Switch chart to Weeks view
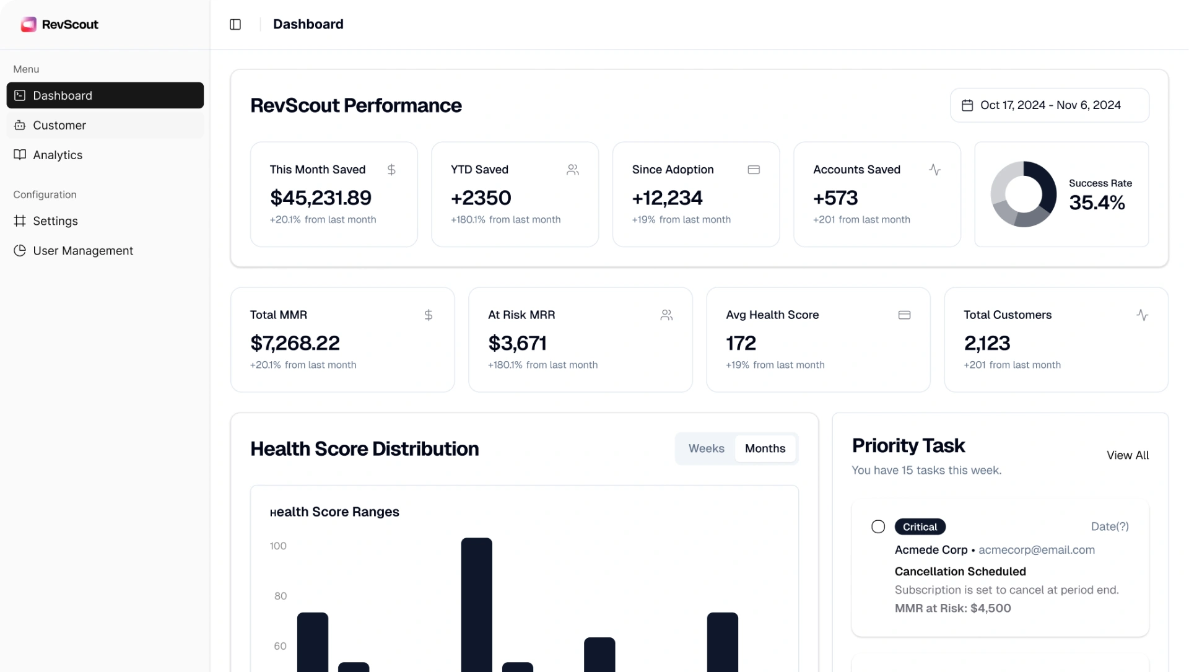The width and height of the screenshot is (1189, 672). [x=706, y=448]
